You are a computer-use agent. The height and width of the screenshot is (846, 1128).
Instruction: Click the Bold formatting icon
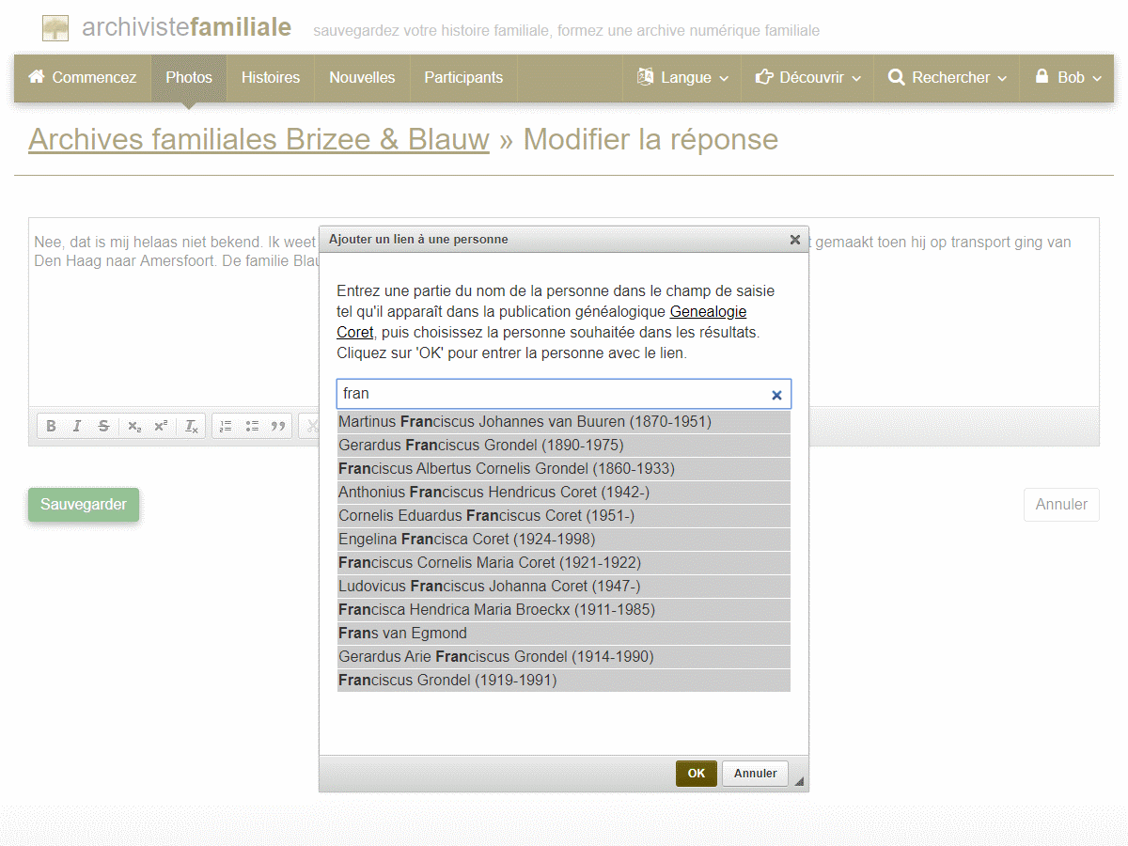point(52,426)
